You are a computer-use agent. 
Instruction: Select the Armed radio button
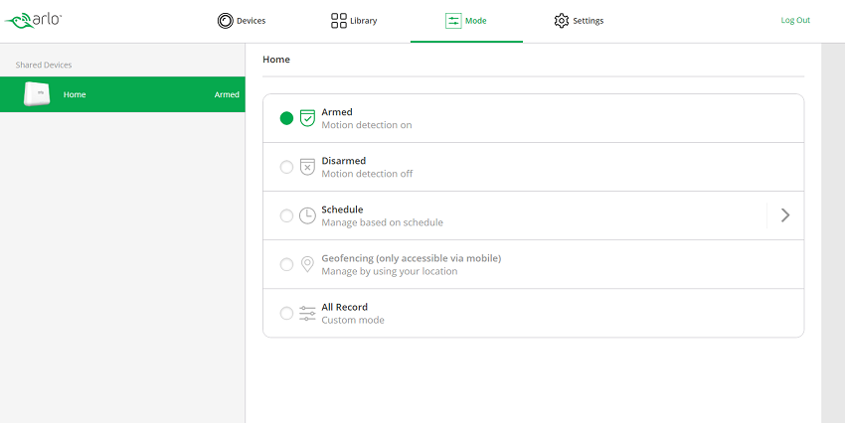click(x=286, y=118)
